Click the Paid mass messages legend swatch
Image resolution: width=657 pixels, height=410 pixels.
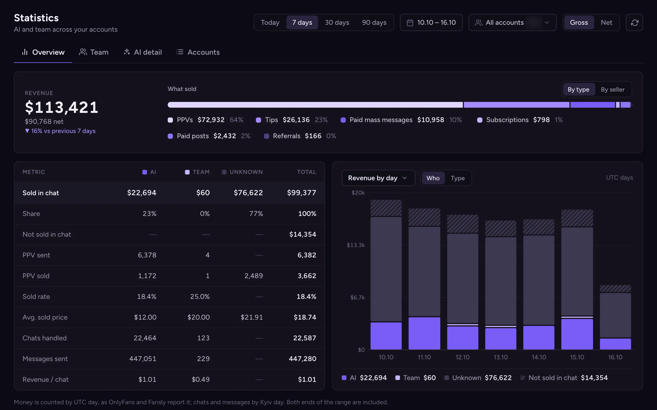point(343,120)
